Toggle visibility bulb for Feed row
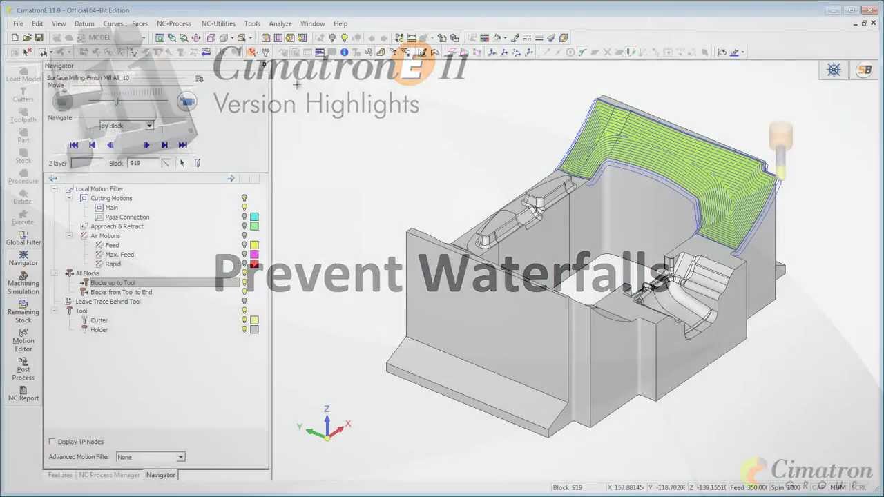Viewport: 884px width, 497px height. pyautogui.click(x=244, y=245)
